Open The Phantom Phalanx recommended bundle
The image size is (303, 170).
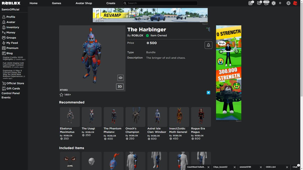point(114,123)
